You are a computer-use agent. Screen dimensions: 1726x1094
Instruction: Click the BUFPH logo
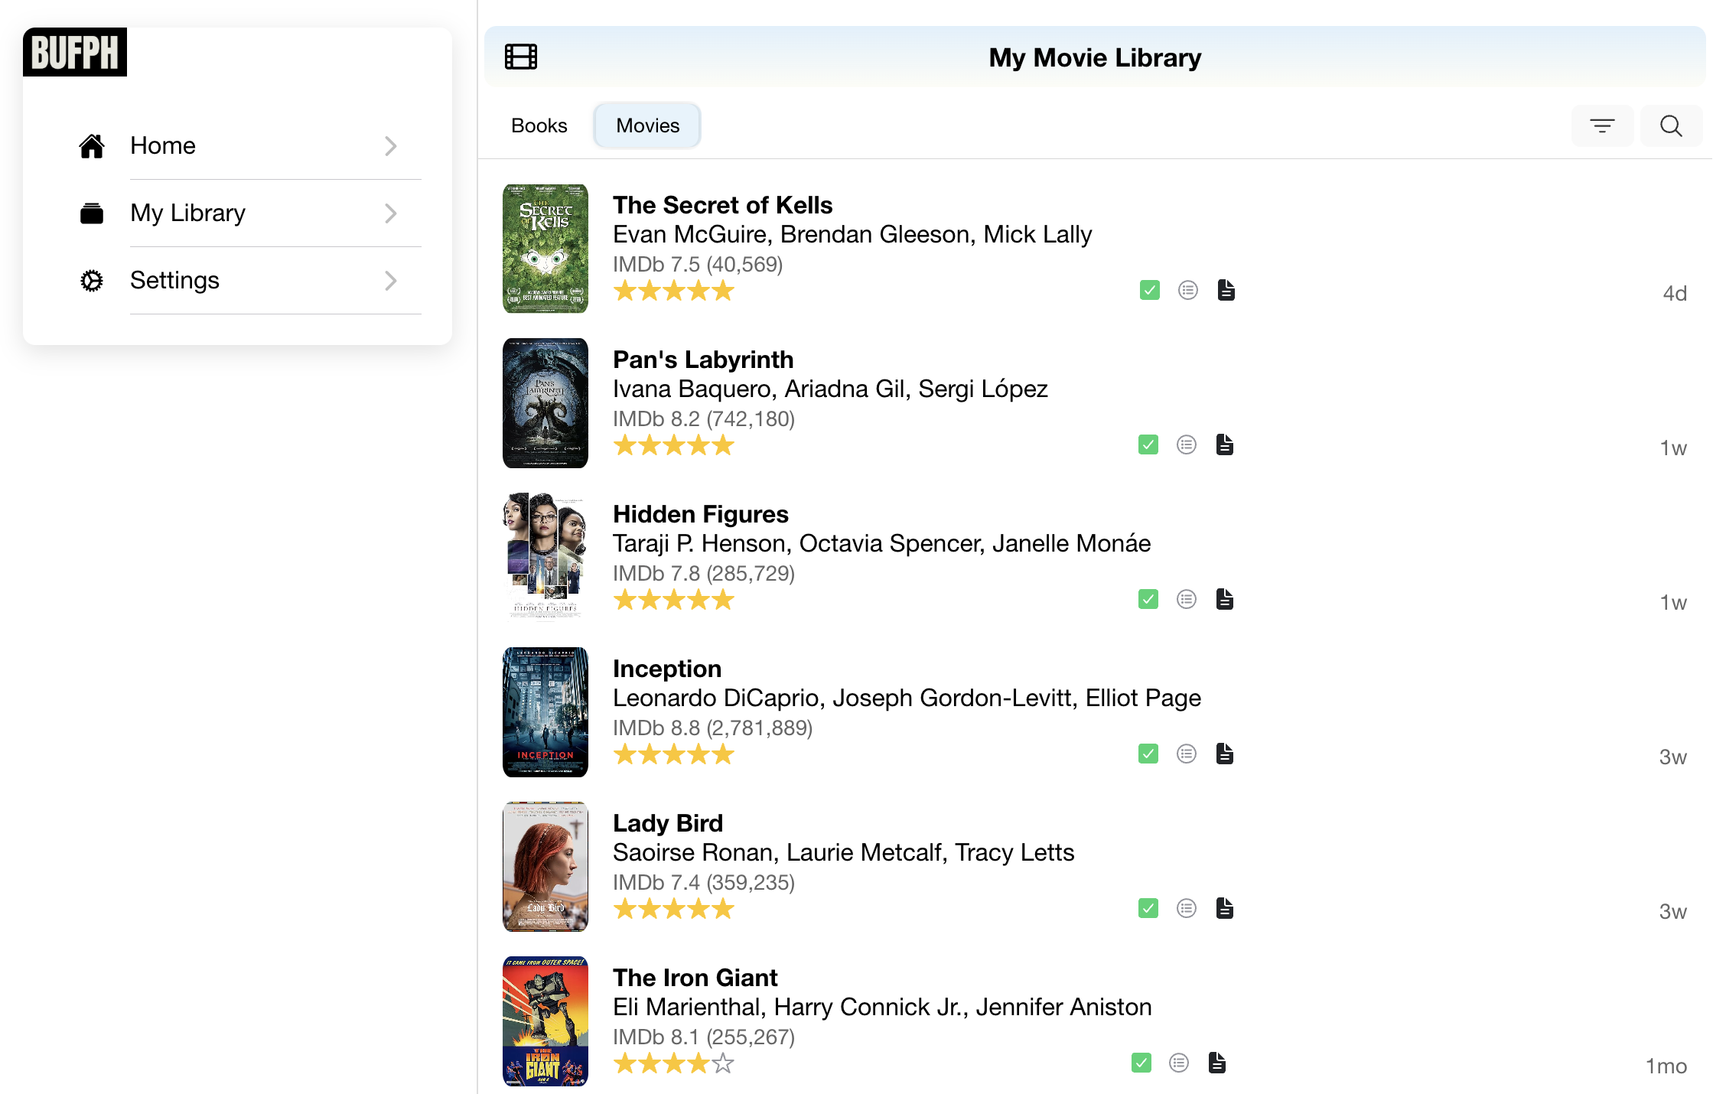point(75,52)
